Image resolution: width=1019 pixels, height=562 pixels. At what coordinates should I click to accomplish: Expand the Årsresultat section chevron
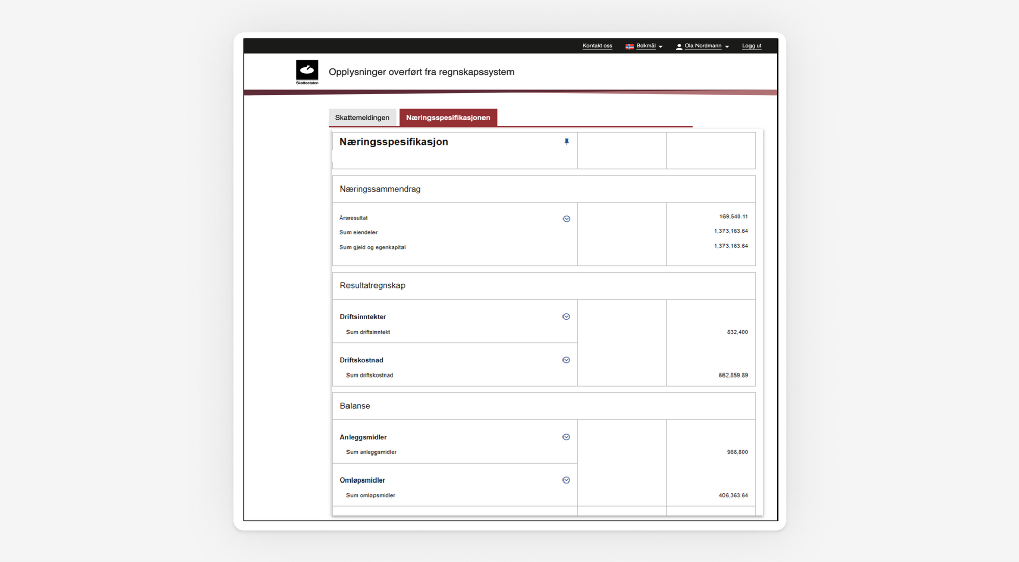click(x=566, y=219)
